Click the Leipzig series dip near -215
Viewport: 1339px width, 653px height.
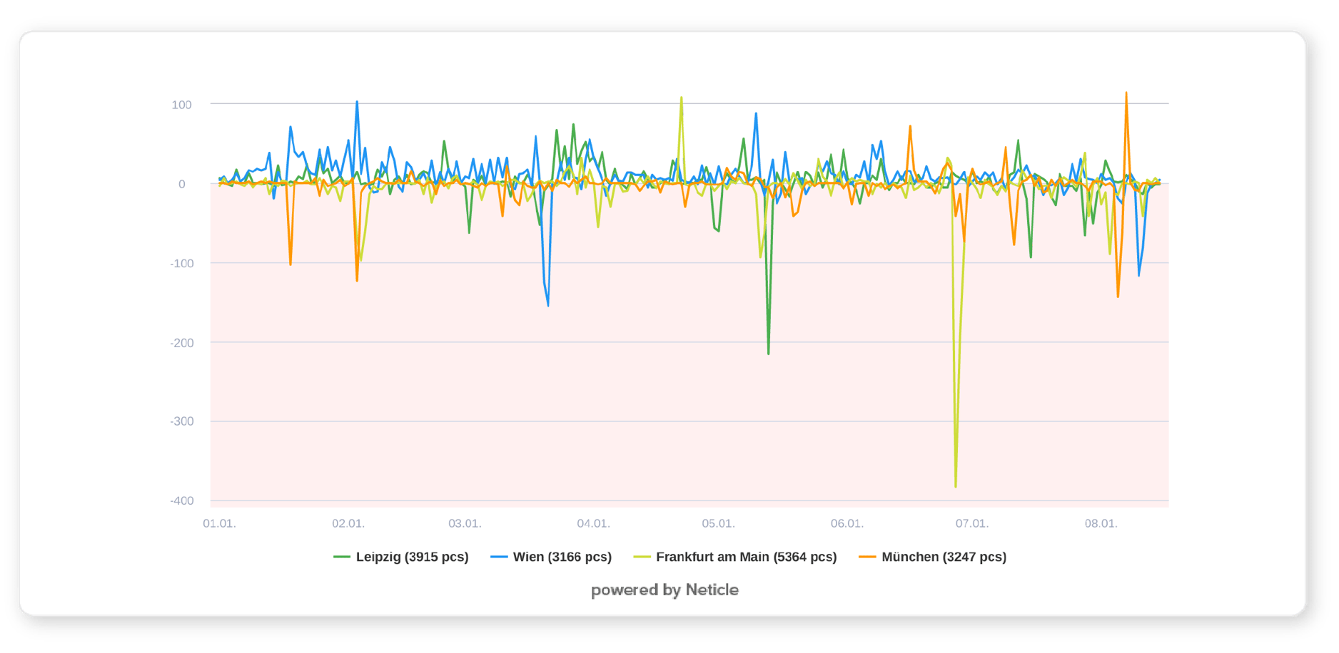[x=769, y=354]
